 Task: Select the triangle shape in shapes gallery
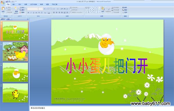point(88,10)
